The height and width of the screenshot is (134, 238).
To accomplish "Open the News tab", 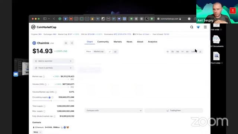I will pos(129,42).
